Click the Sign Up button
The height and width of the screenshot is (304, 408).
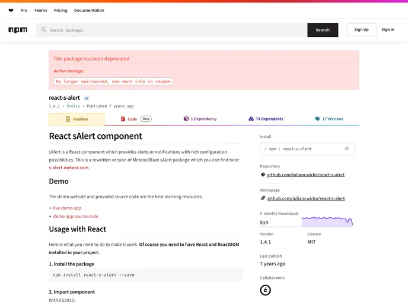tap(361, 30)
